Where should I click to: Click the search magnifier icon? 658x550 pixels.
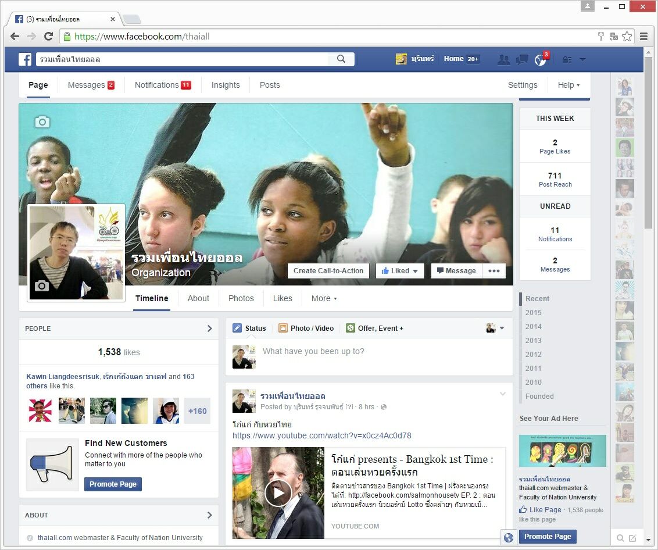[x=341, y=59]
